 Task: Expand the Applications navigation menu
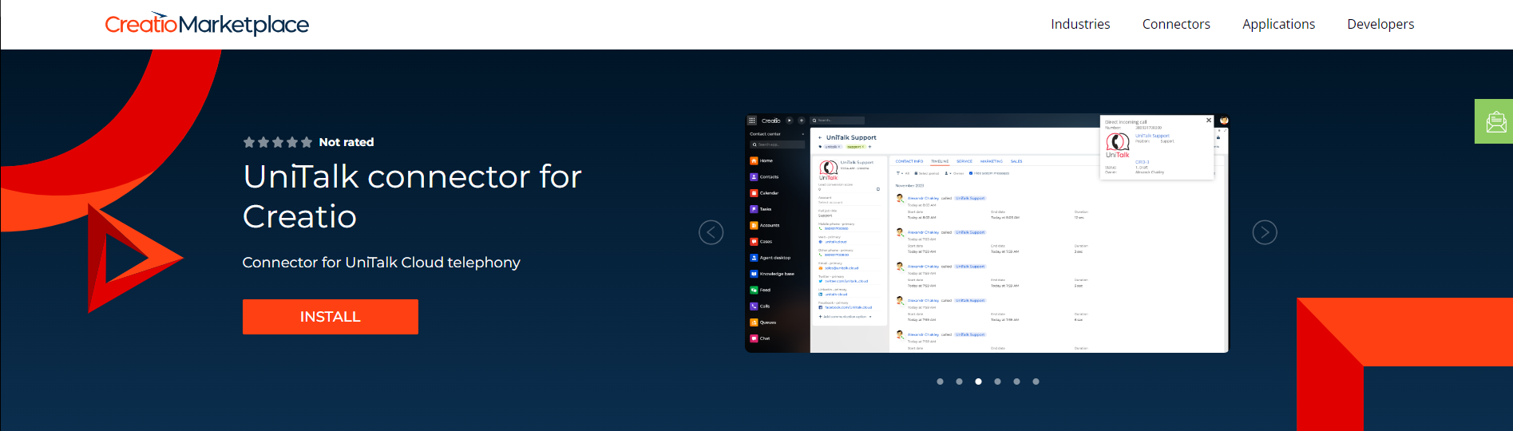point(1278,24)
